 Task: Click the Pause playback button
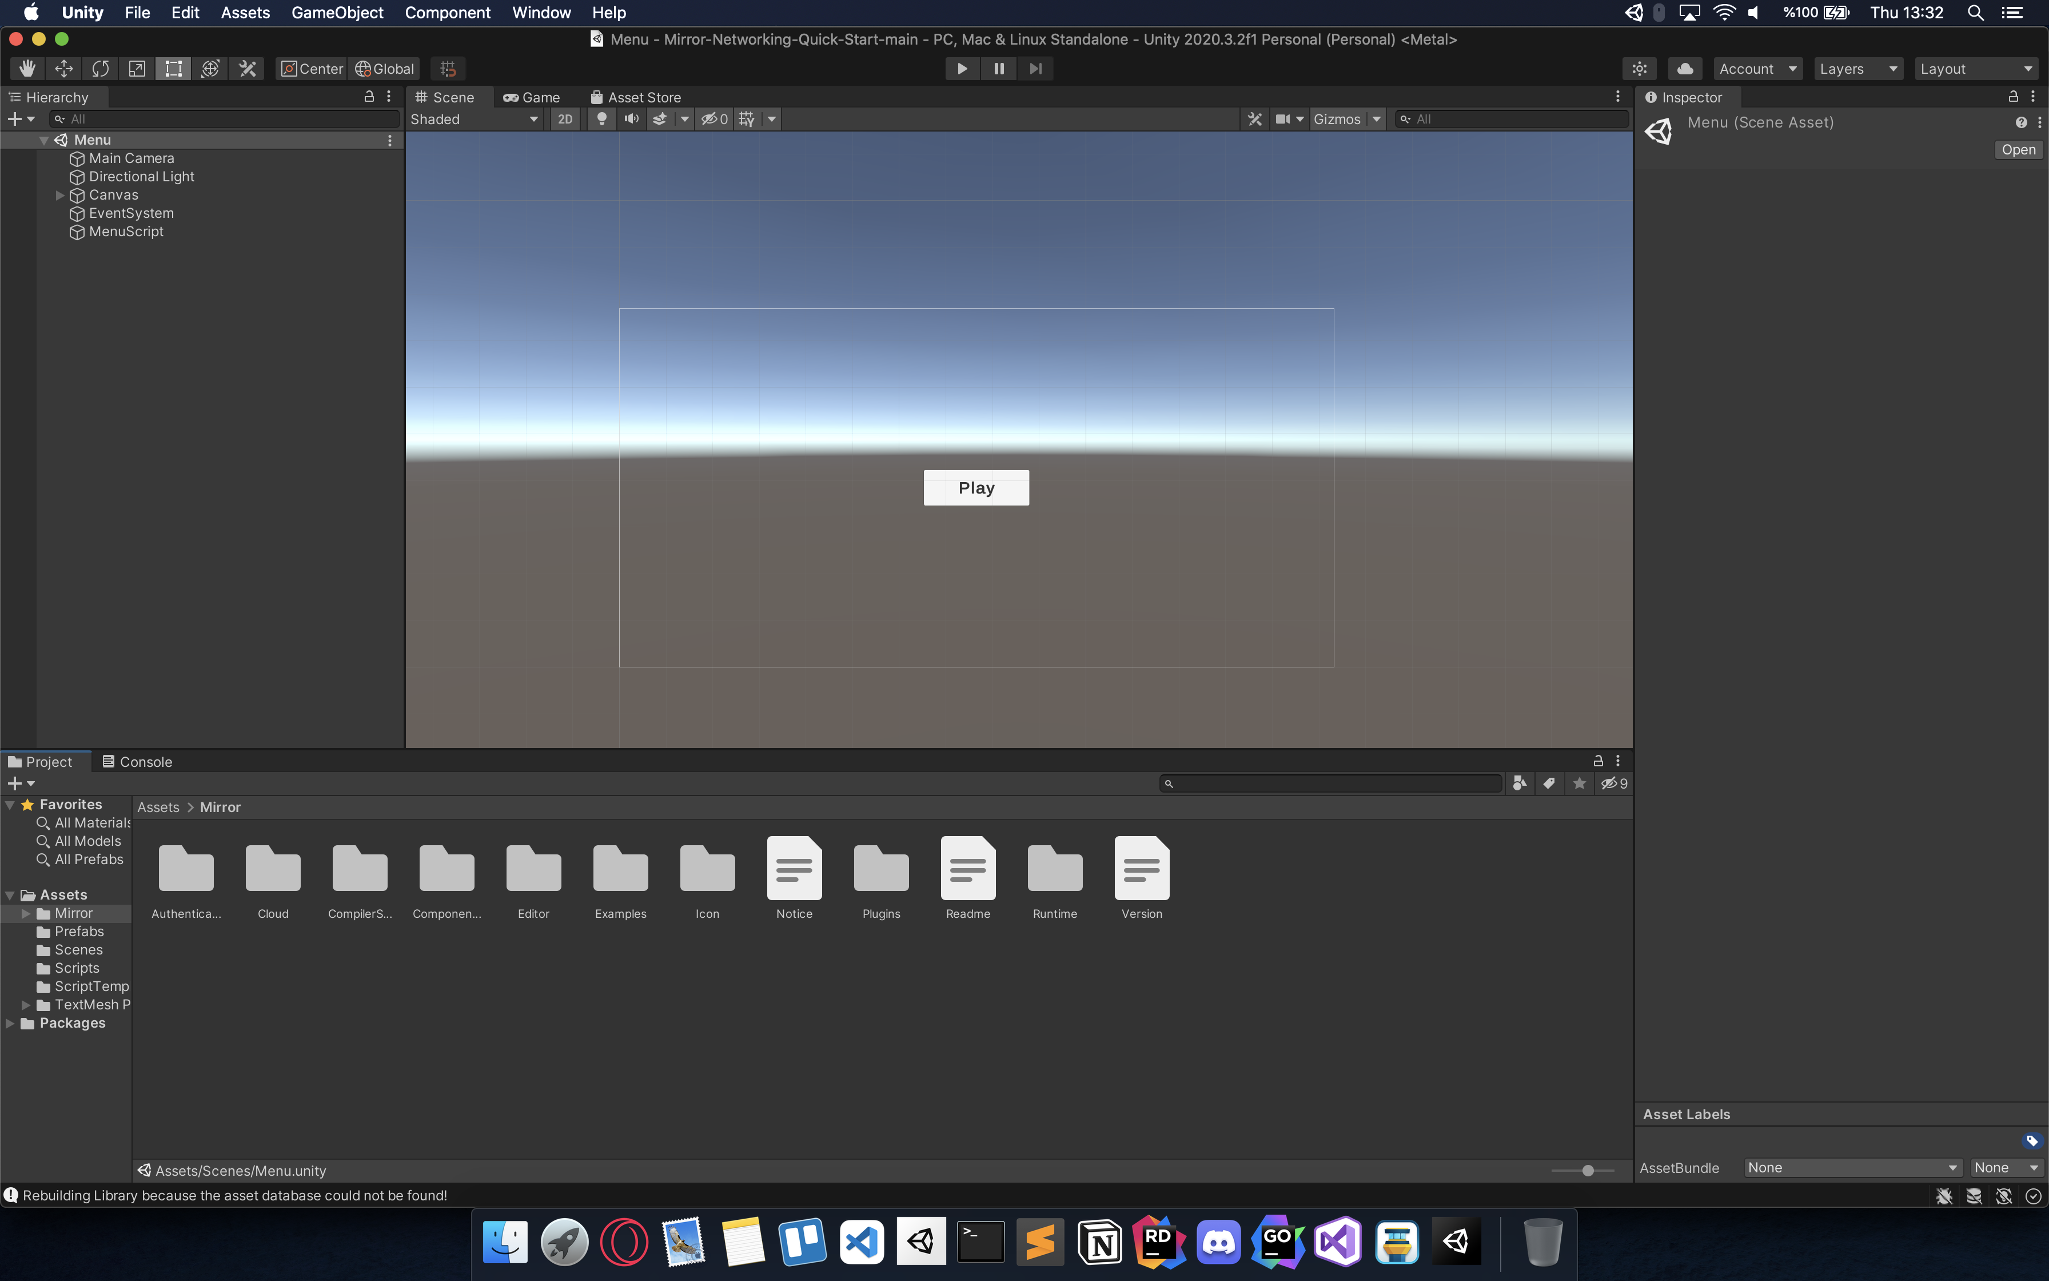coord(999,69)
